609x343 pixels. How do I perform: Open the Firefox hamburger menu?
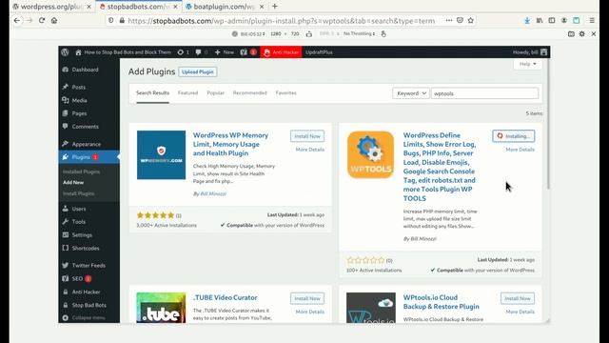pos(592,20)
